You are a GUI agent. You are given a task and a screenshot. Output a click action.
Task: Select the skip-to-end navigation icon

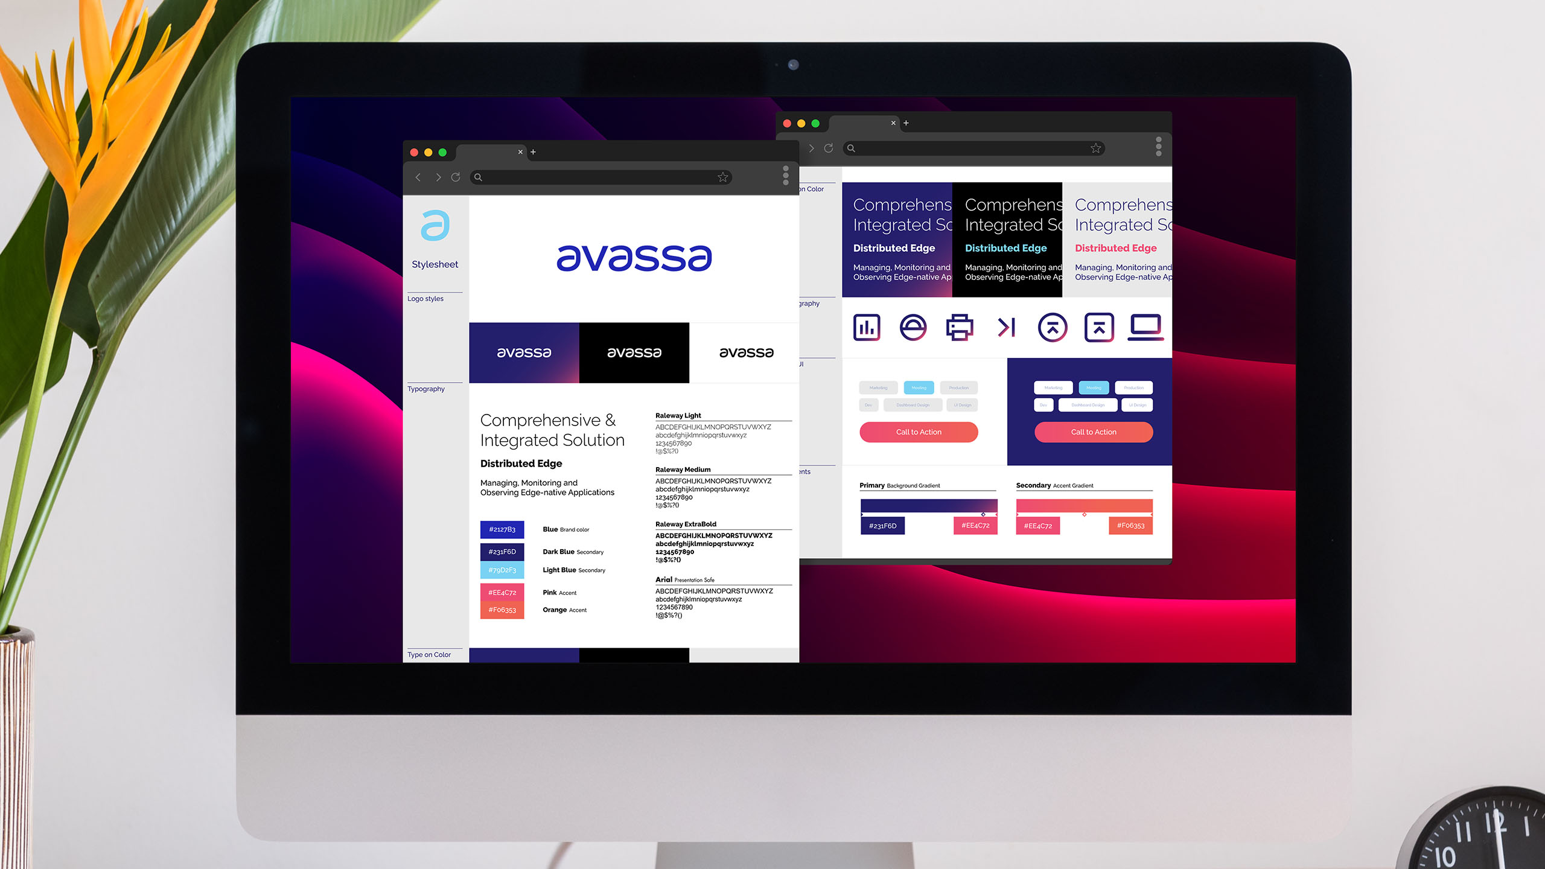pyautogui.click(x=1007, y=327)
